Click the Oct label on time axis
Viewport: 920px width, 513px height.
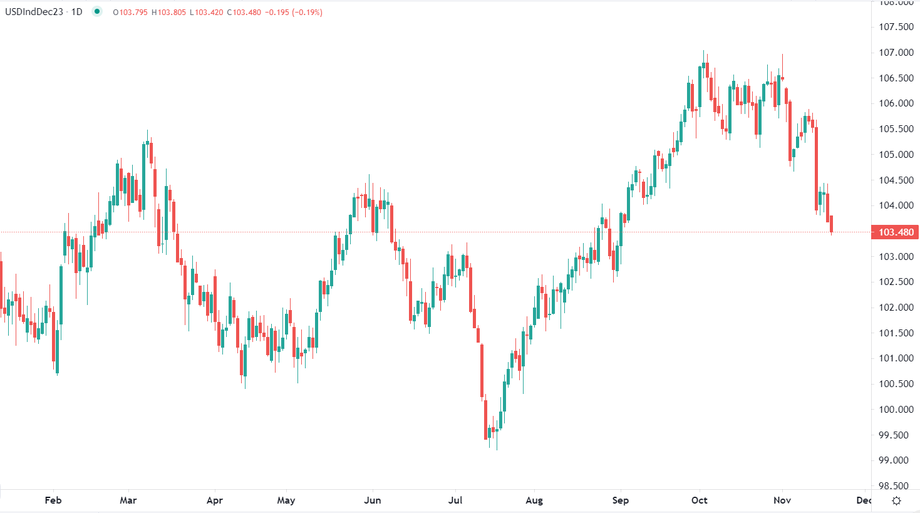pyautogui.click(x=700, y=500)
